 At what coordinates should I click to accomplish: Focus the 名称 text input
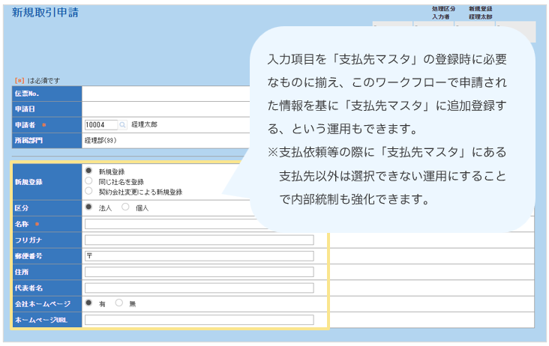[x=199, y=224]
